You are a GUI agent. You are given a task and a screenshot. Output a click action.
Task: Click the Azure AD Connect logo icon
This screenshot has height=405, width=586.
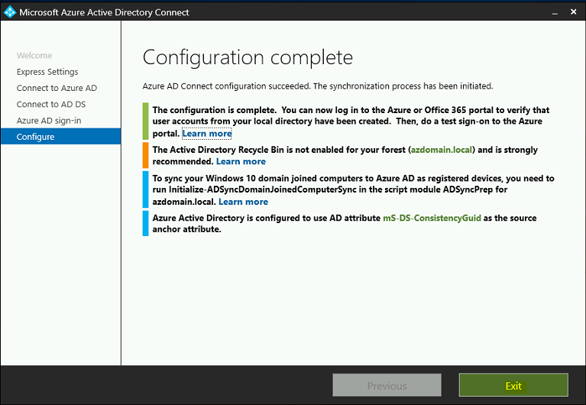click(10, 12)
